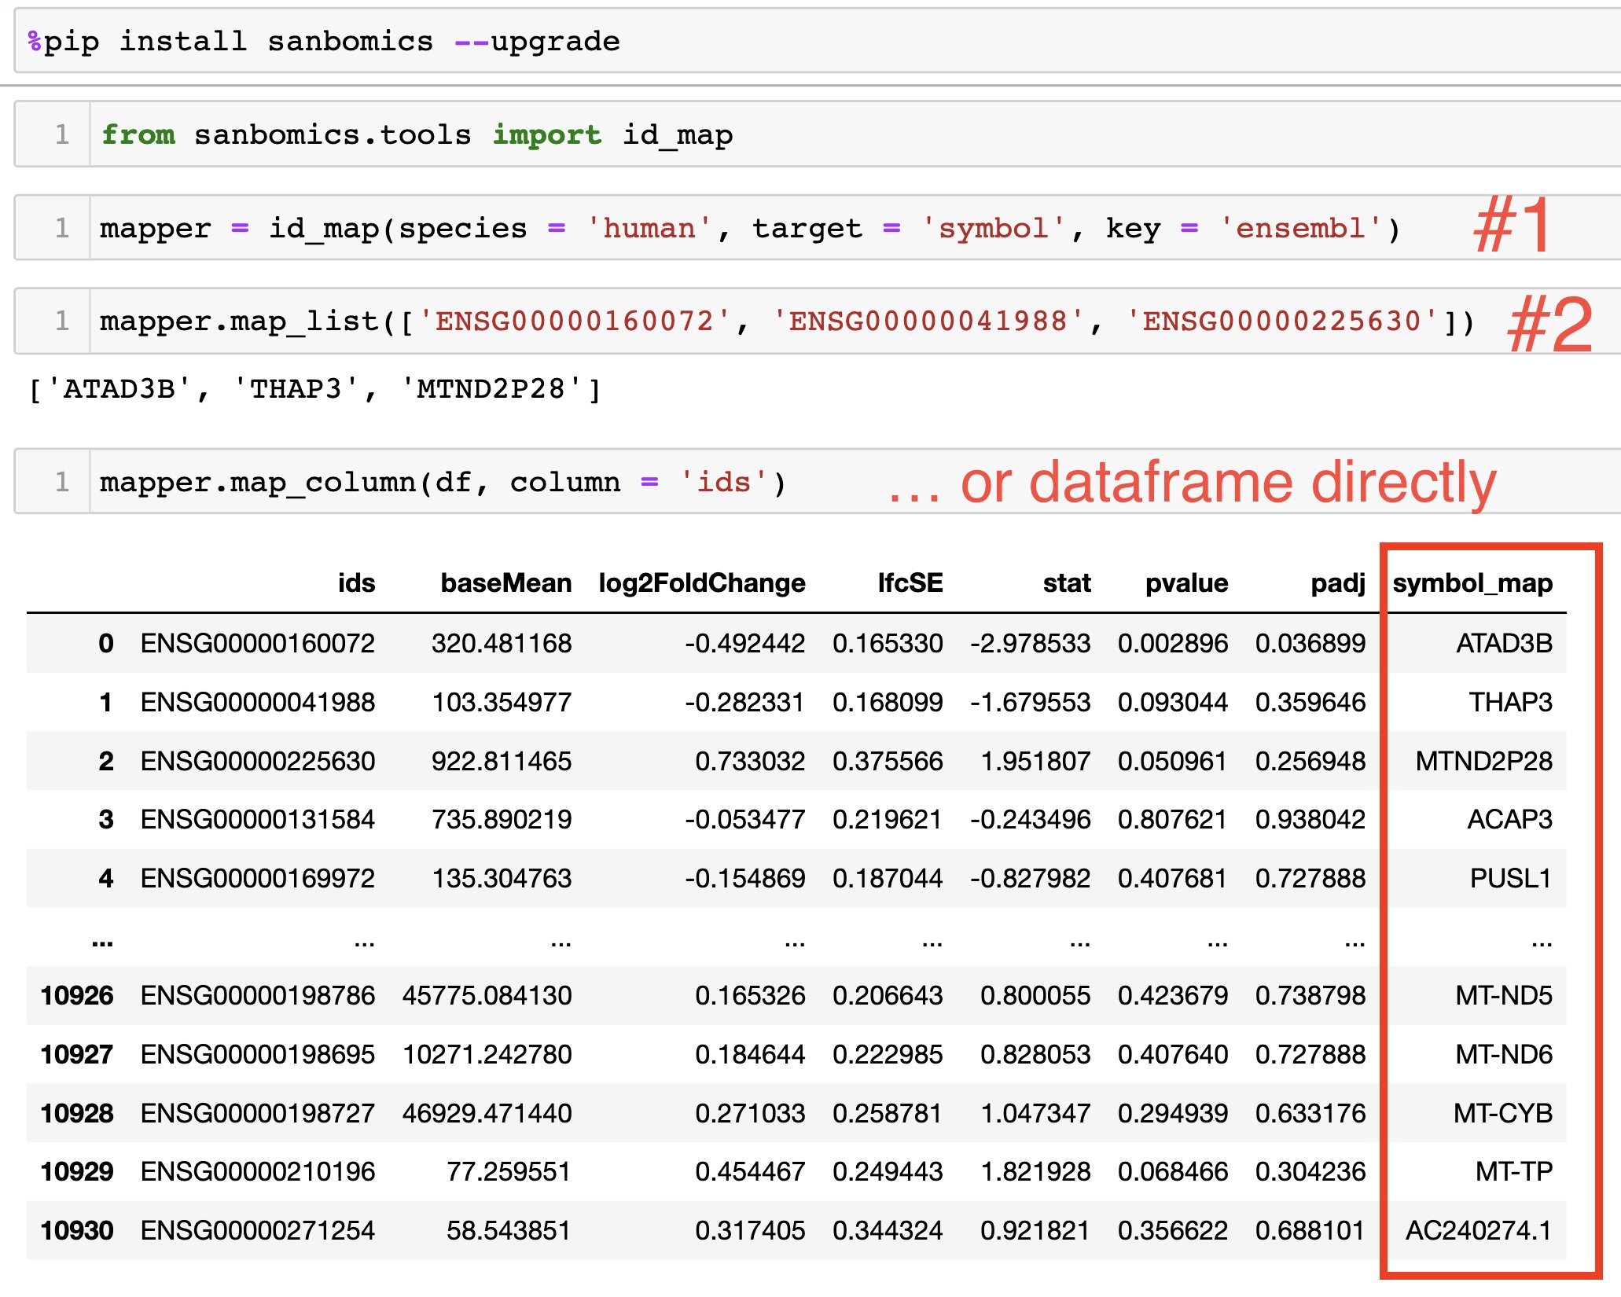This screenshot has height=1297, width=1621.
Task: Click the ATAD3B symbol_map cell
Action: 1504,643
